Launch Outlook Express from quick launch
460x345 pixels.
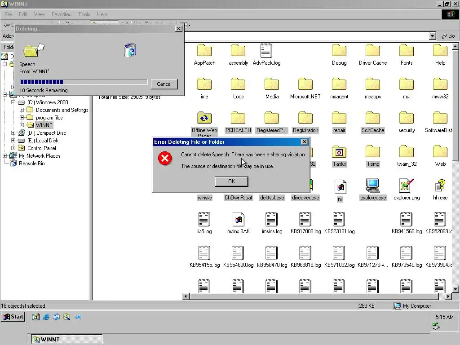click(56, 317)
